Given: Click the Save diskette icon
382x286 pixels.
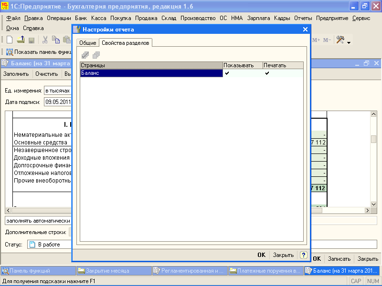Looking at the screenshot, I should [32, 40].
